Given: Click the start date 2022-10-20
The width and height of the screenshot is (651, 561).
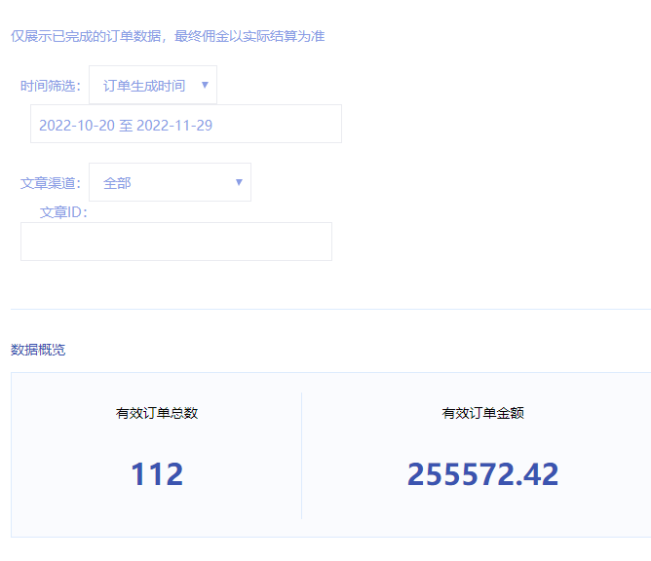Looking at the screenshot, I should 76,126.
